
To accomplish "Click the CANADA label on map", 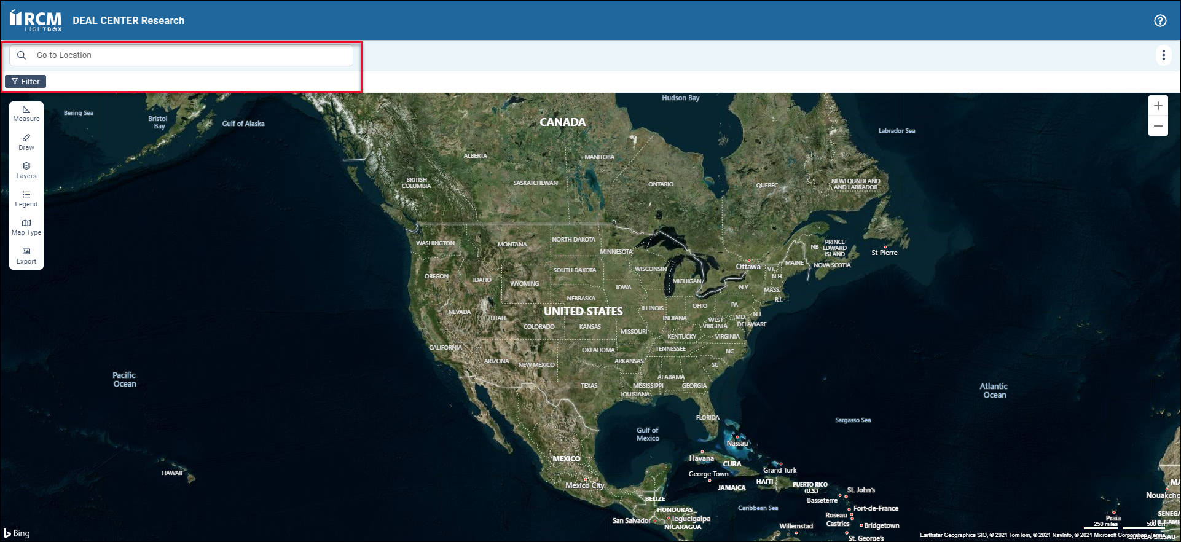I will 562,122.
